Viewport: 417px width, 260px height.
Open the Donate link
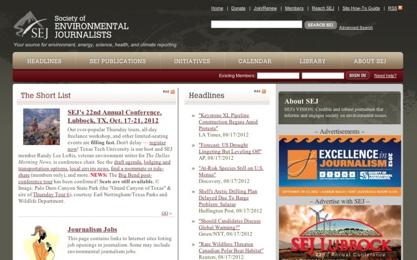[238, 8]
